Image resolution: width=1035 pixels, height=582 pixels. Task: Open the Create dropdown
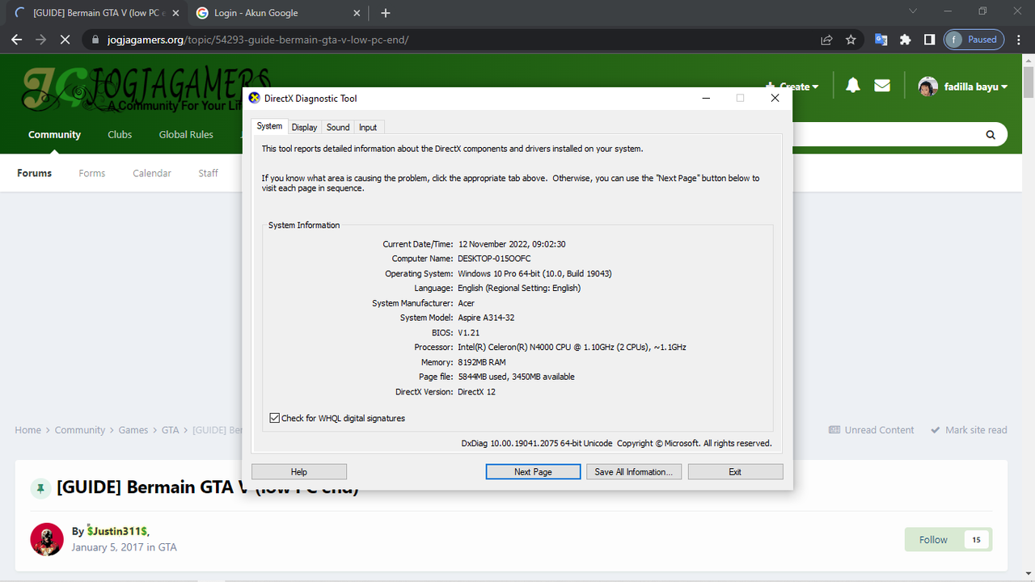792,86
